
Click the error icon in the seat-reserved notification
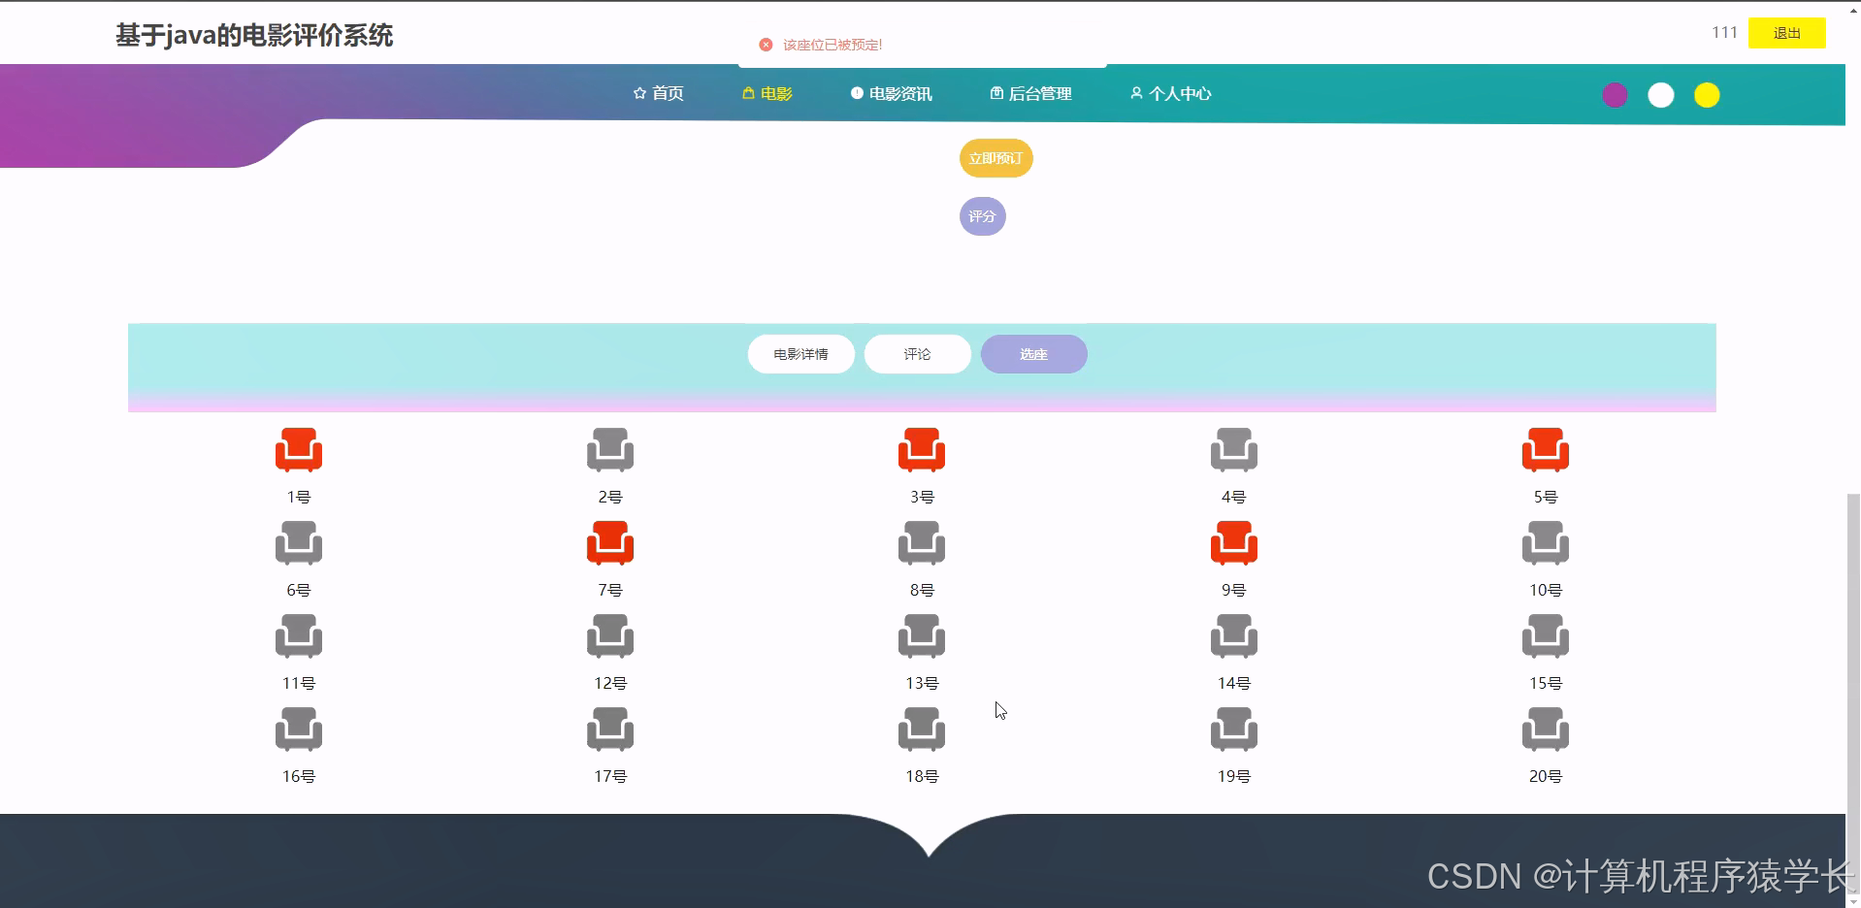tap(766, 44)
